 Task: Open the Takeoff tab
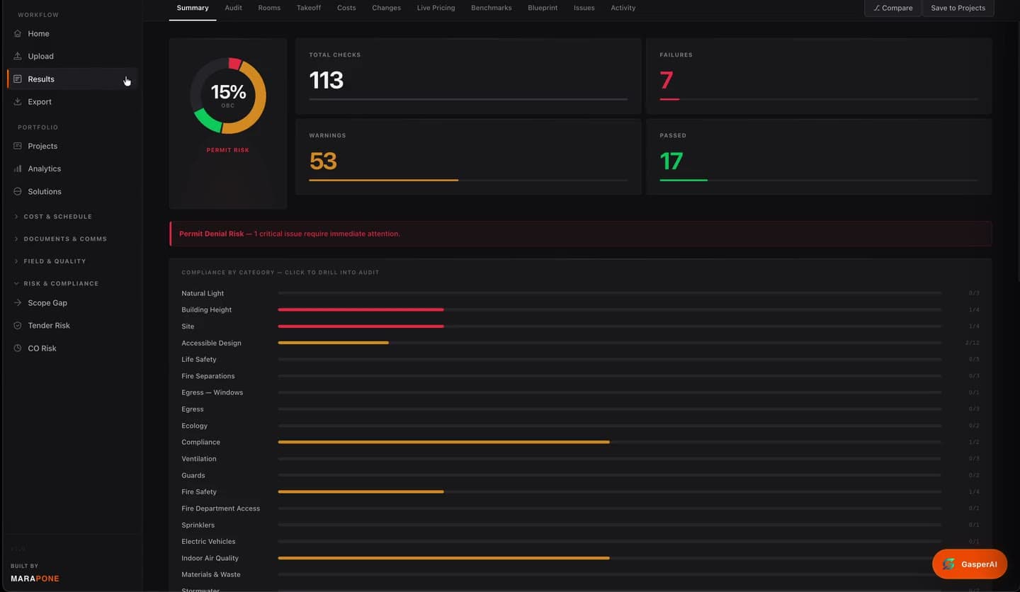(309, 8)
